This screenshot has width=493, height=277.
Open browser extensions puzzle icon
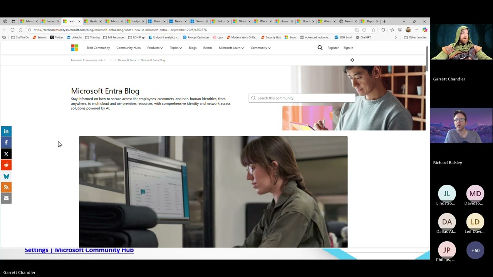[383, 30]
